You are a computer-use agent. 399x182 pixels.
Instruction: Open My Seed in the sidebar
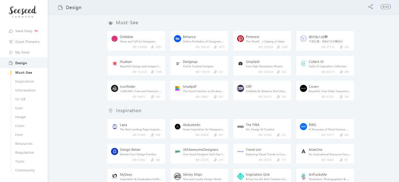click(22, 52)
